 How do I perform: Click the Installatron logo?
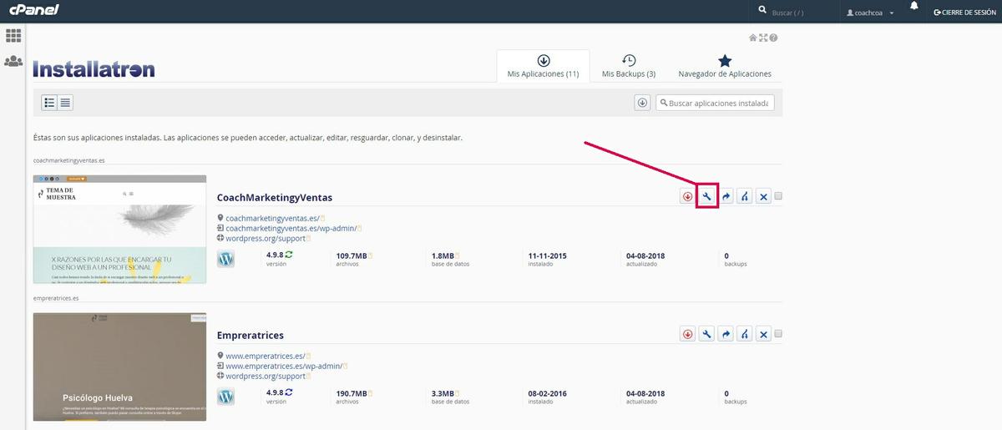click(94, 69)
